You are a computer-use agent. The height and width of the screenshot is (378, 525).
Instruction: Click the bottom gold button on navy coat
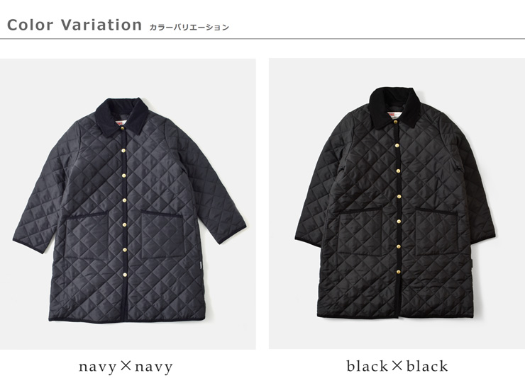click(x=126, y=275)
